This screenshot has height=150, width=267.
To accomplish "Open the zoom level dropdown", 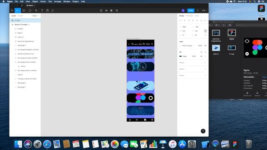I will [x=204, y=10].
